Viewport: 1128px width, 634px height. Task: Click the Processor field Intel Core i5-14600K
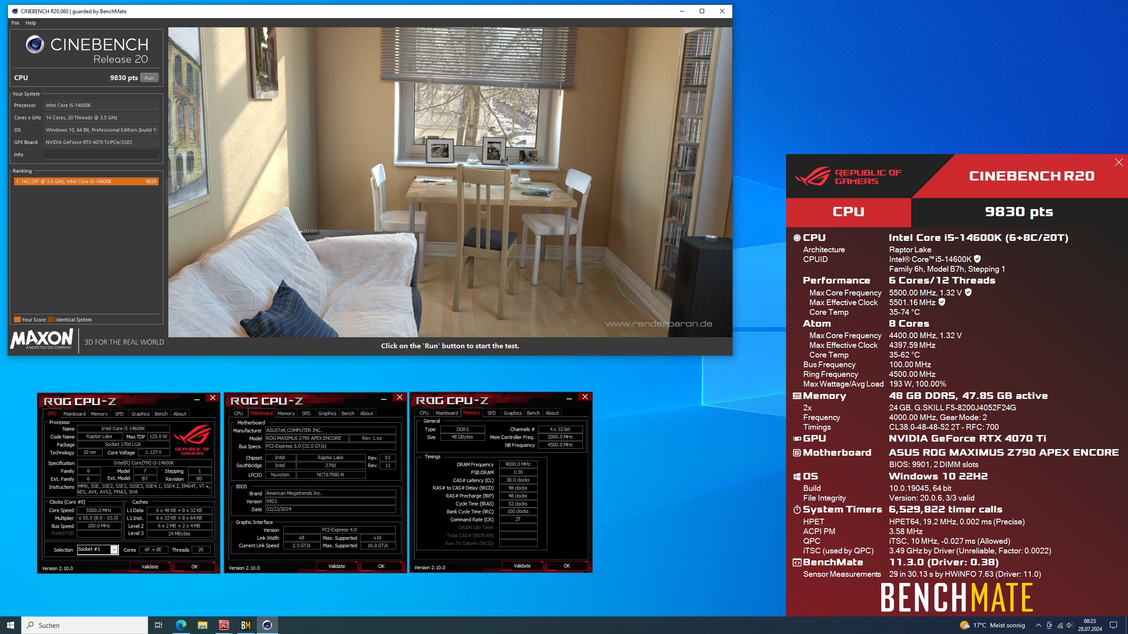coord(101,105)
